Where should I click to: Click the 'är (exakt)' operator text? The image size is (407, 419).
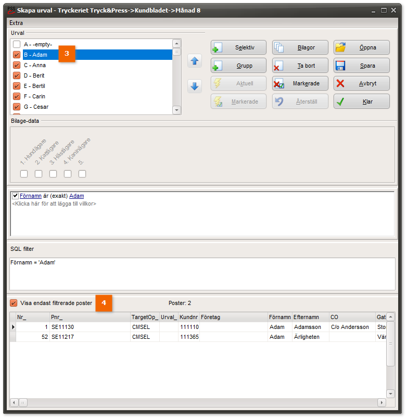pyautogui.click(x=55, y=196)
